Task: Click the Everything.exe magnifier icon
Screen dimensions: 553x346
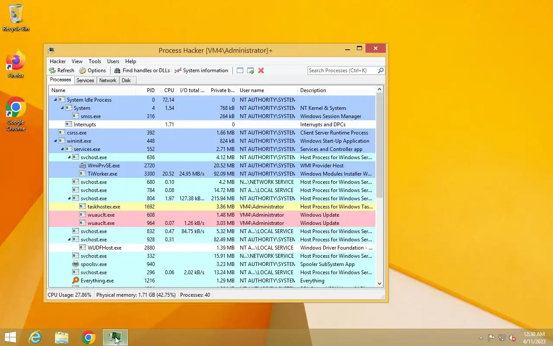Action: pyautogui.click(x=76, y=281)
